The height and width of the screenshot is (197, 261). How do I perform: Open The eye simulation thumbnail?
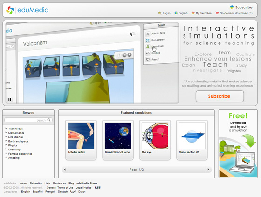pos(155,136)
